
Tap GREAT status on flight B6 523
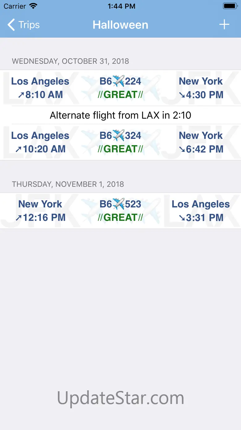(x=120, y=218)
